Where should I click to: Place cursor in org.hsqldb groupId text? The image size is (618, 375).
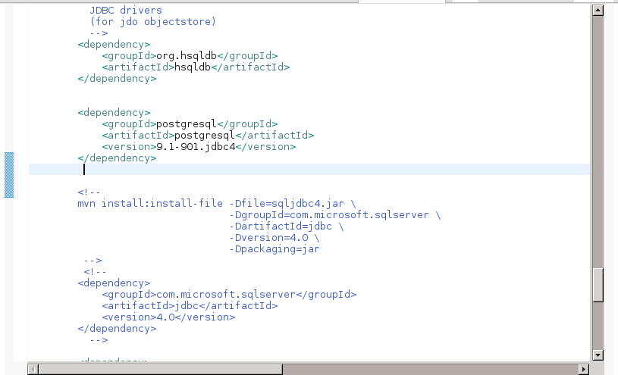tap(187, 56)
